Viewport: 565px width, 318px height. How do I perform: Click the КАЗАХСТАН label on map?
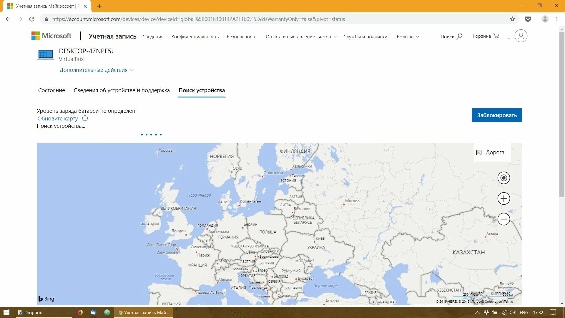pyautogui.click(x=468, y=252)
